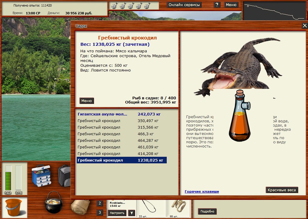Click the orange bait bucket
Image resolution: width=308 pixels, height=219 pixels.
(14, 208)
